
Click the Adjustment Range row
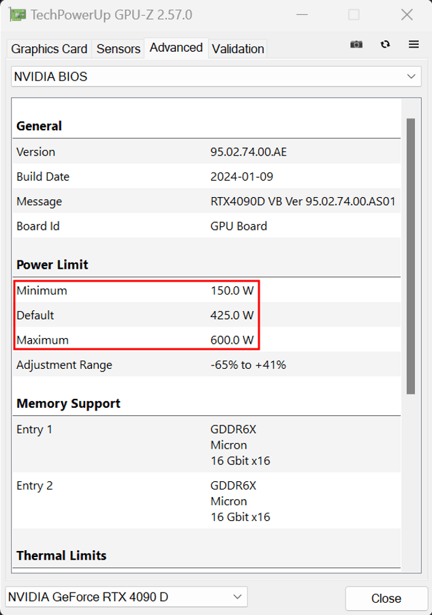click(204, 365)
